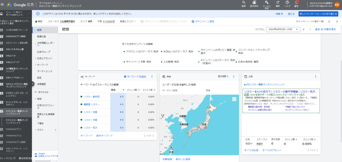Switch to the new interface button
342x162 pixels.
pyautogui.click(x=318, y=14)
